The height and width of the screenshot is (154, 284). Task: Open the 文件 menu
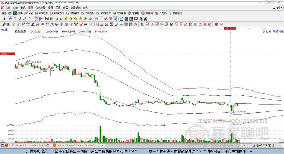point(8,8)
